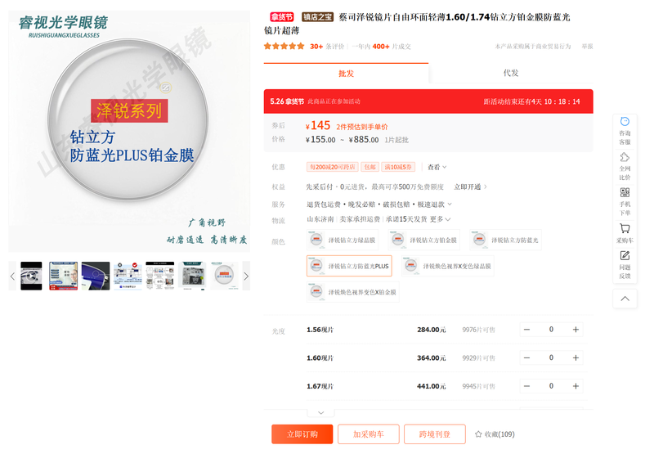Select 泽锐钻立方防蓝光 option
The image size is (654, 454).
tap(505, 240)
